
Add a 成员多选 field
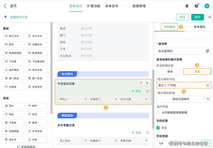coord(37,70)
